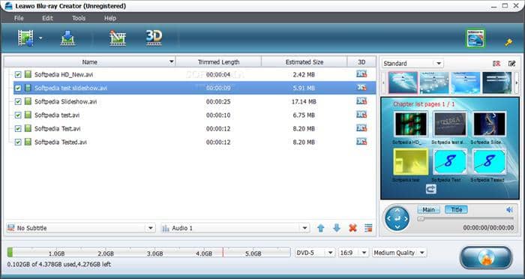Click the import download arrow toolbar icon
Viewport: 525px width, 279px height.
68,37
